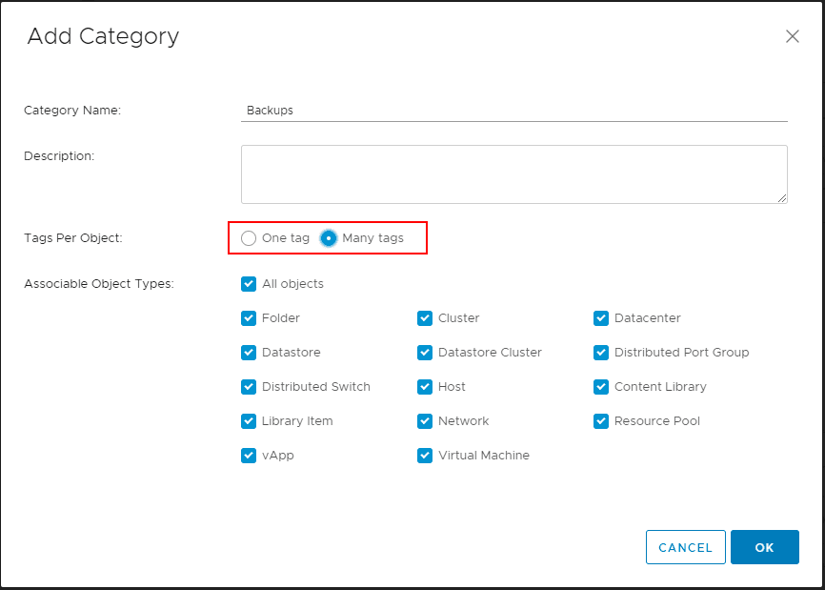Image resolution: width=825 pixels, height=590 pixels.
Task: Uncheck the All objects checkbox
Action: [x=249, y=283]
